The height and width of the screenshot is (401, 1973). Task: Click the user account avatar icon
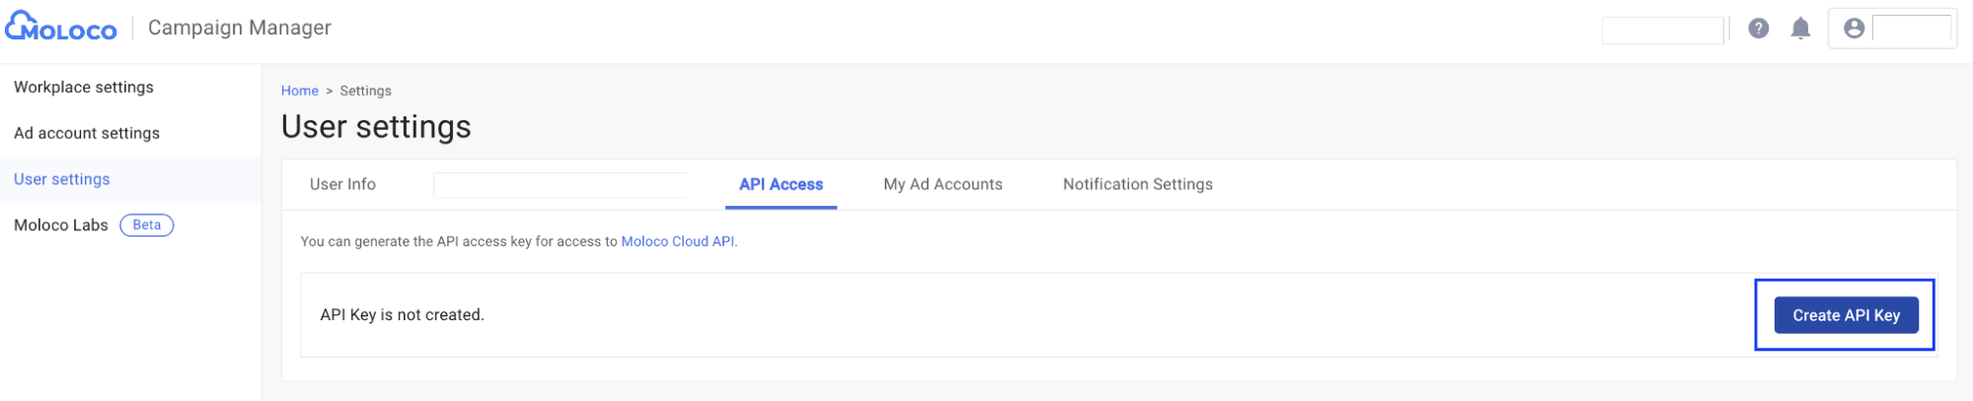point(1855,29)
